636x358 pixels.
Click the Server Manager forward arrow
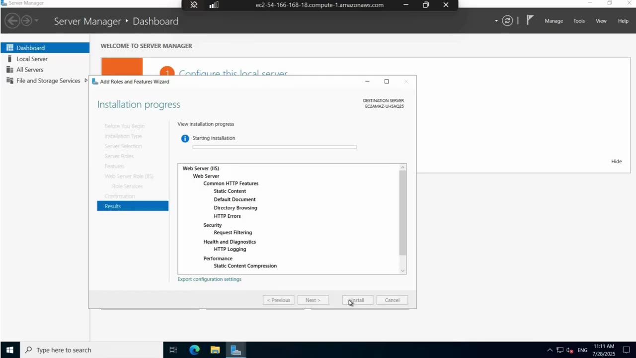(26, 21)
